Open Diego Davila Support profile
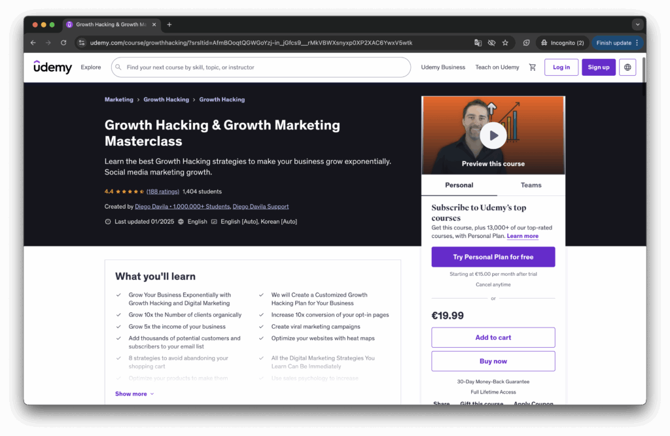 click(260, 207)
